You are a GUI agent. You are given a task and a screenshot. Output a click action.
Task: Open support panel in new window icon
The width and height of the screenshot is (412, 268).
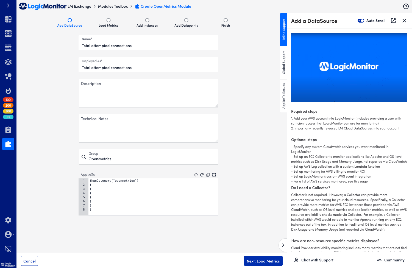click(x=393, y=21)
